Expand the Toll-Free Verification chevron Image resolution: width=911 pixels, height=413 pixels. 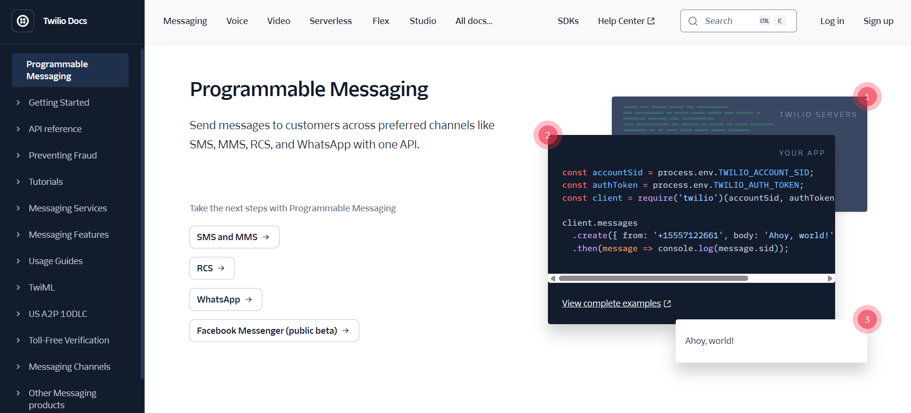[18, 340]
